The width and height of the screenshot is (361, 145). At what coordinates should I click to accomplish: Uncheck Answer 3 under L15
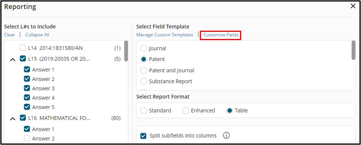27,88
